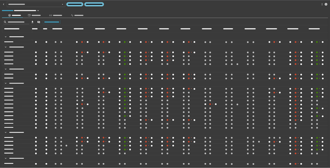Image resolution: width=330 pixels, height=168 pixels.
Task: Click into the search input field
Action: pos(16,22)
